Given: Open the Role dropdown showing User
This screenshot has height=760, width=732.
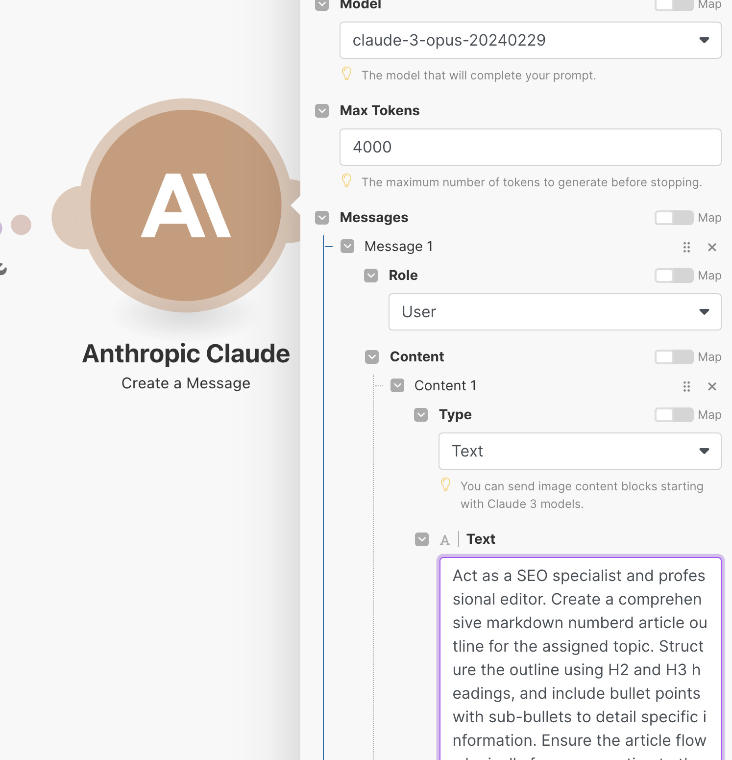Looking at the screenshot, I should click(x=555, y=312).
